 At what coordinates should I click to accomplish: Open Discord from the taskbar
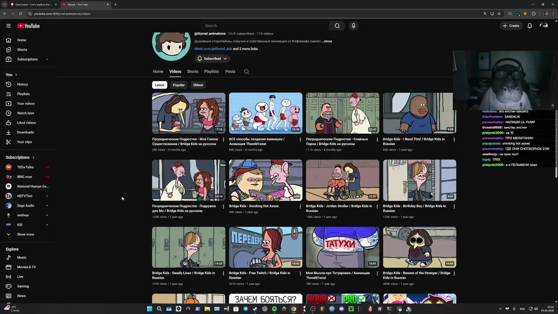coord(341,309)
